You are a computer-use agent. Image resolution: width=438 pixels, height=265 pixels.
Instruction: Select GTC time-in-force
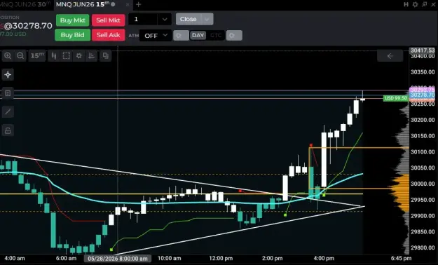click(216, 36)
